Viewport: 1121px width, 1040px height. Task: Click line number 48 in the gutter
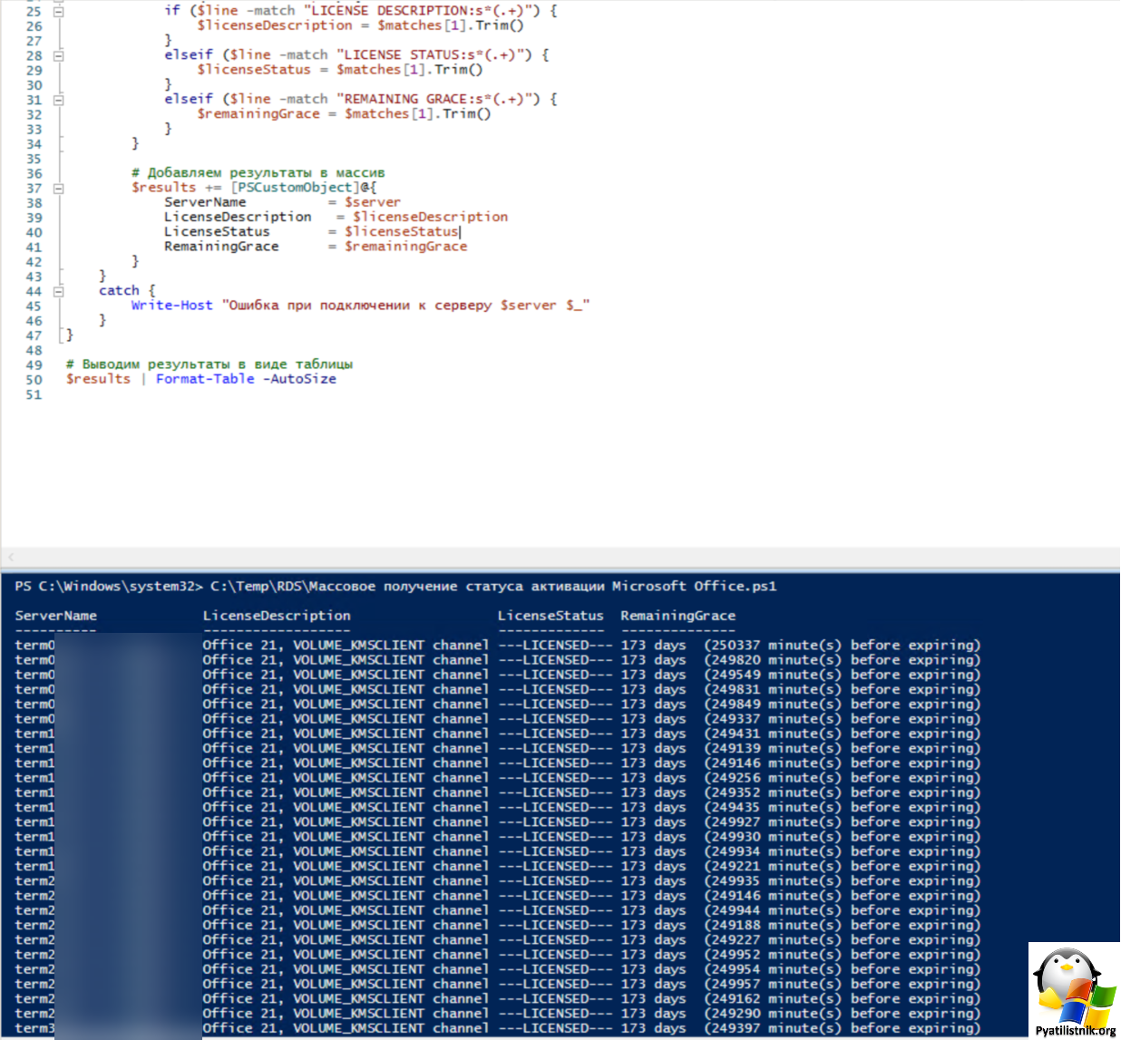point(34,350)
